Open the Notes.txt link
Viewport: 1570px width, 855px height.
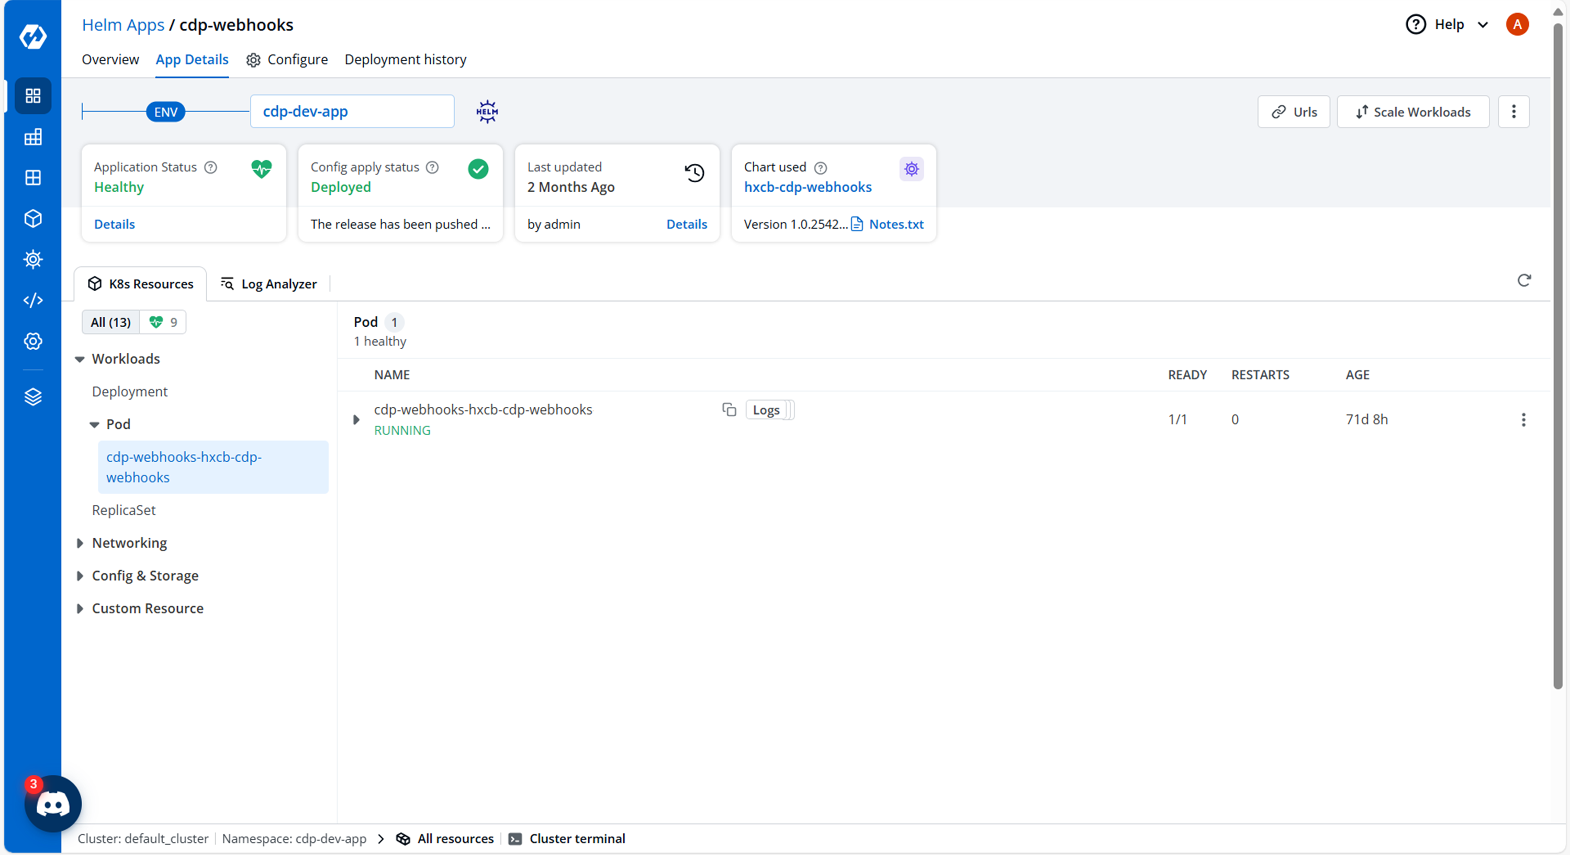pos(895,224)
